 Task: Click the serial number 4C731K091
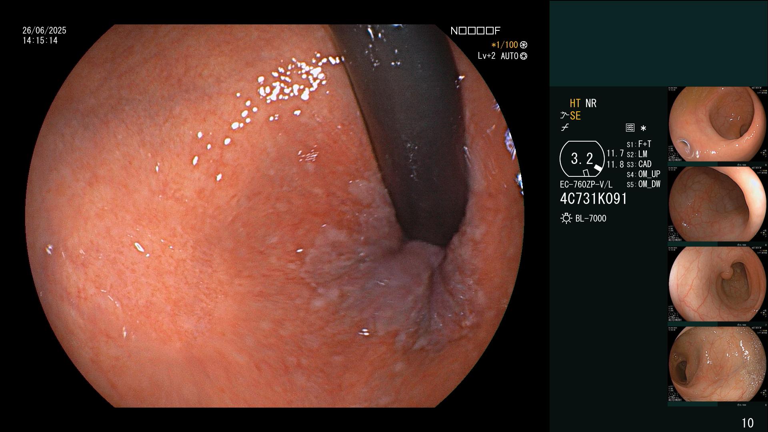594,199
